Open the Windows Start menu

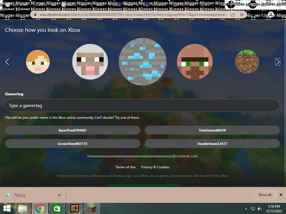[7, 208]
